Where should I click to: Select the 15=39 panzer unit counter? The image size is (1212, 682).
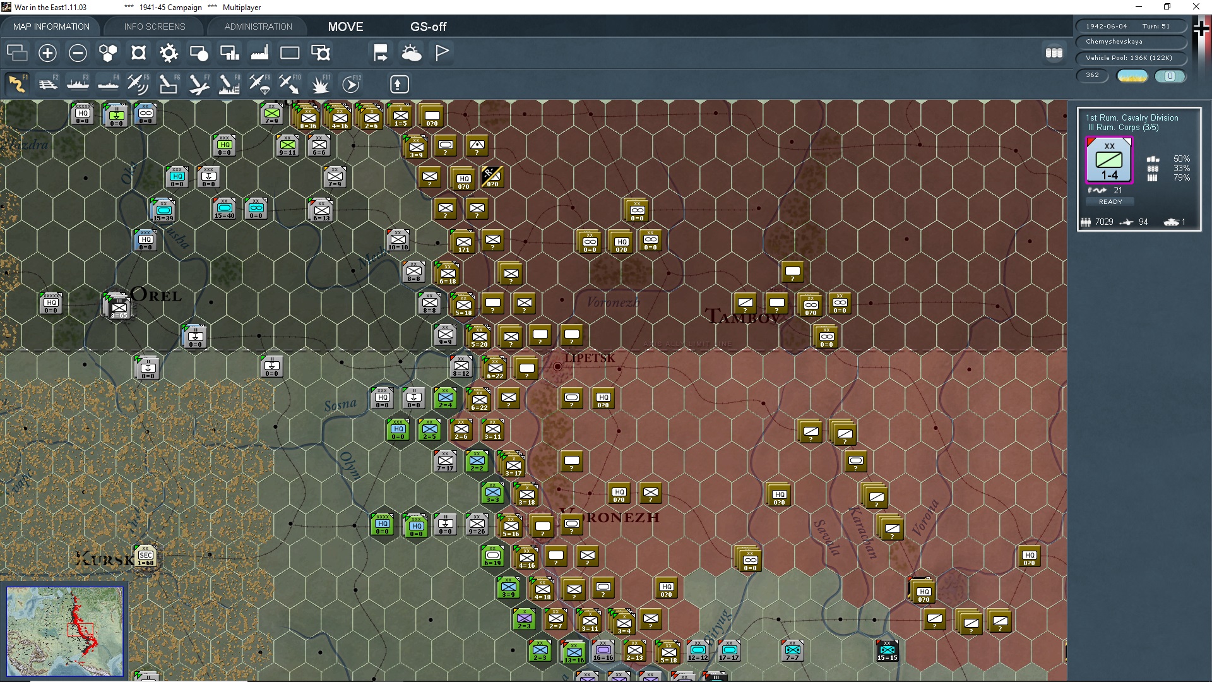tap(163, 210)
